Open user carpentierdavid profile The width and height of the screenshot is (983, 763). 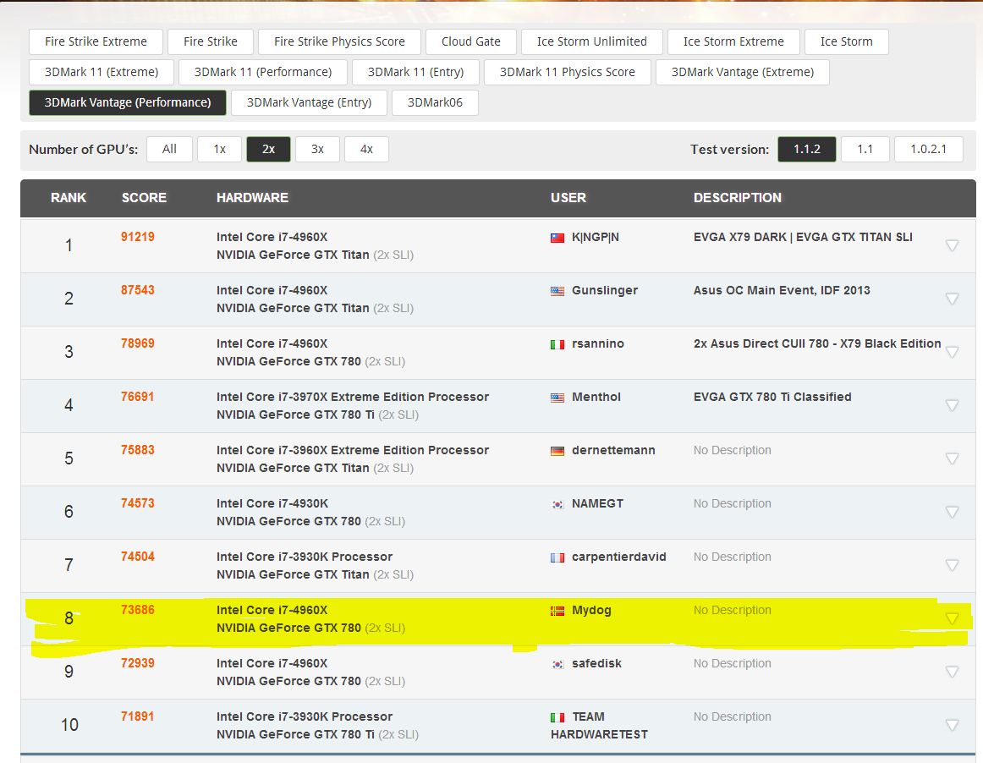[618, 557]
